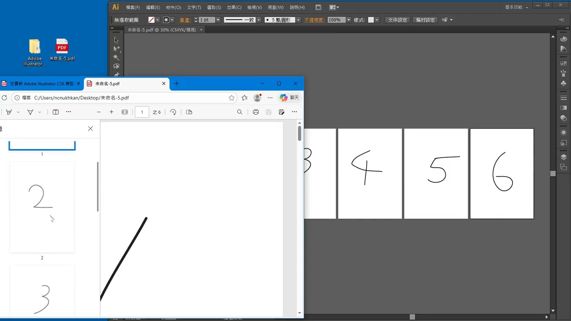Image resolution: width=571 pixels, height=321 pixels.
Task: Open the Symbols panel icon
Action: [x=563, y=83]
